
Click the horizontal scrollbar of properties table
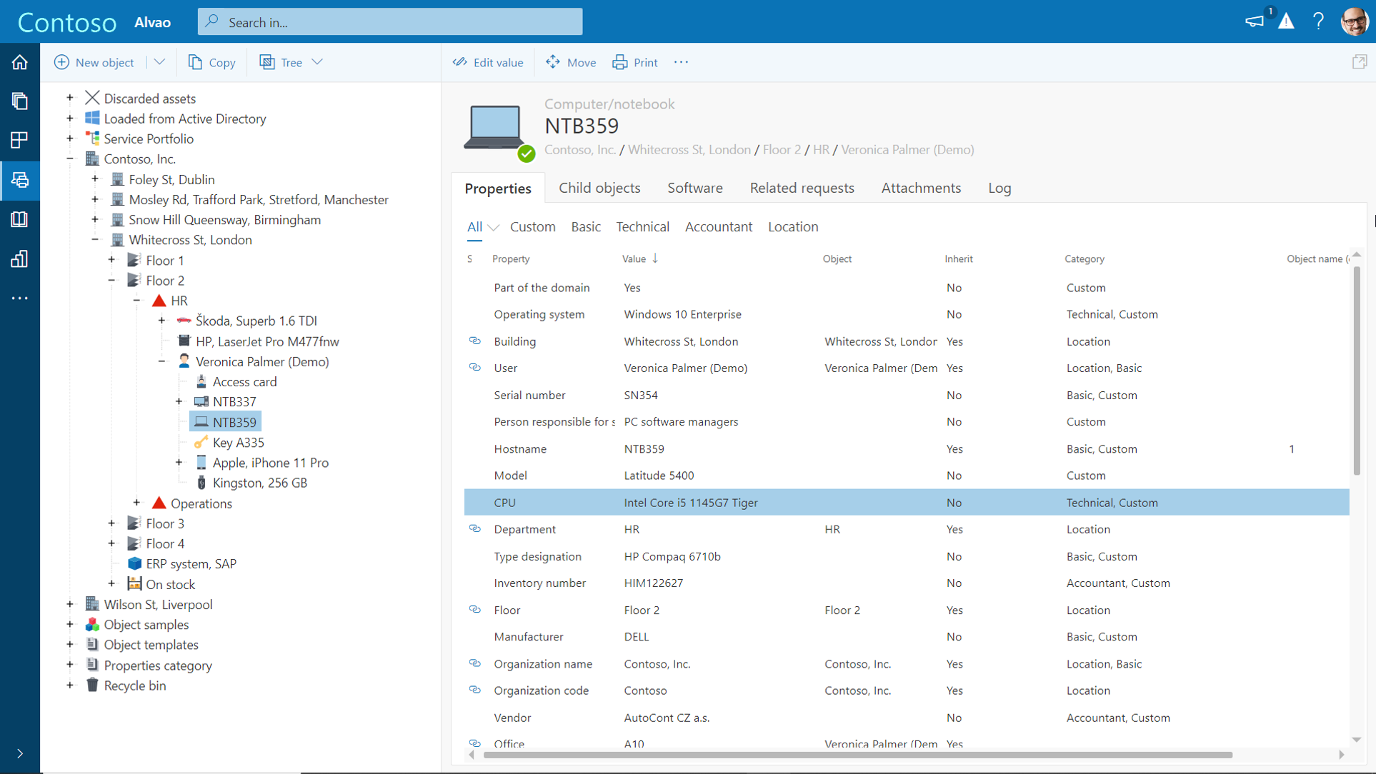point(857,755)
